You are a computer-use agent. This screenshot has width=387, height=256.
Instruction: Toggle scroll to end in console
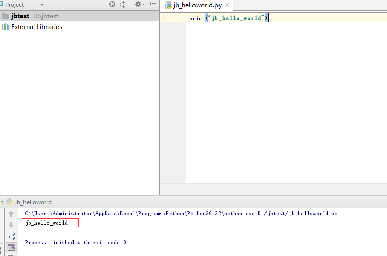tap(11, 247)
